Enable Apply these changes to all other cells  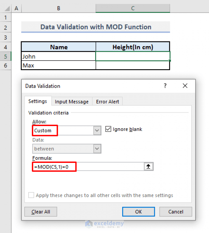(x=31, y=195)
